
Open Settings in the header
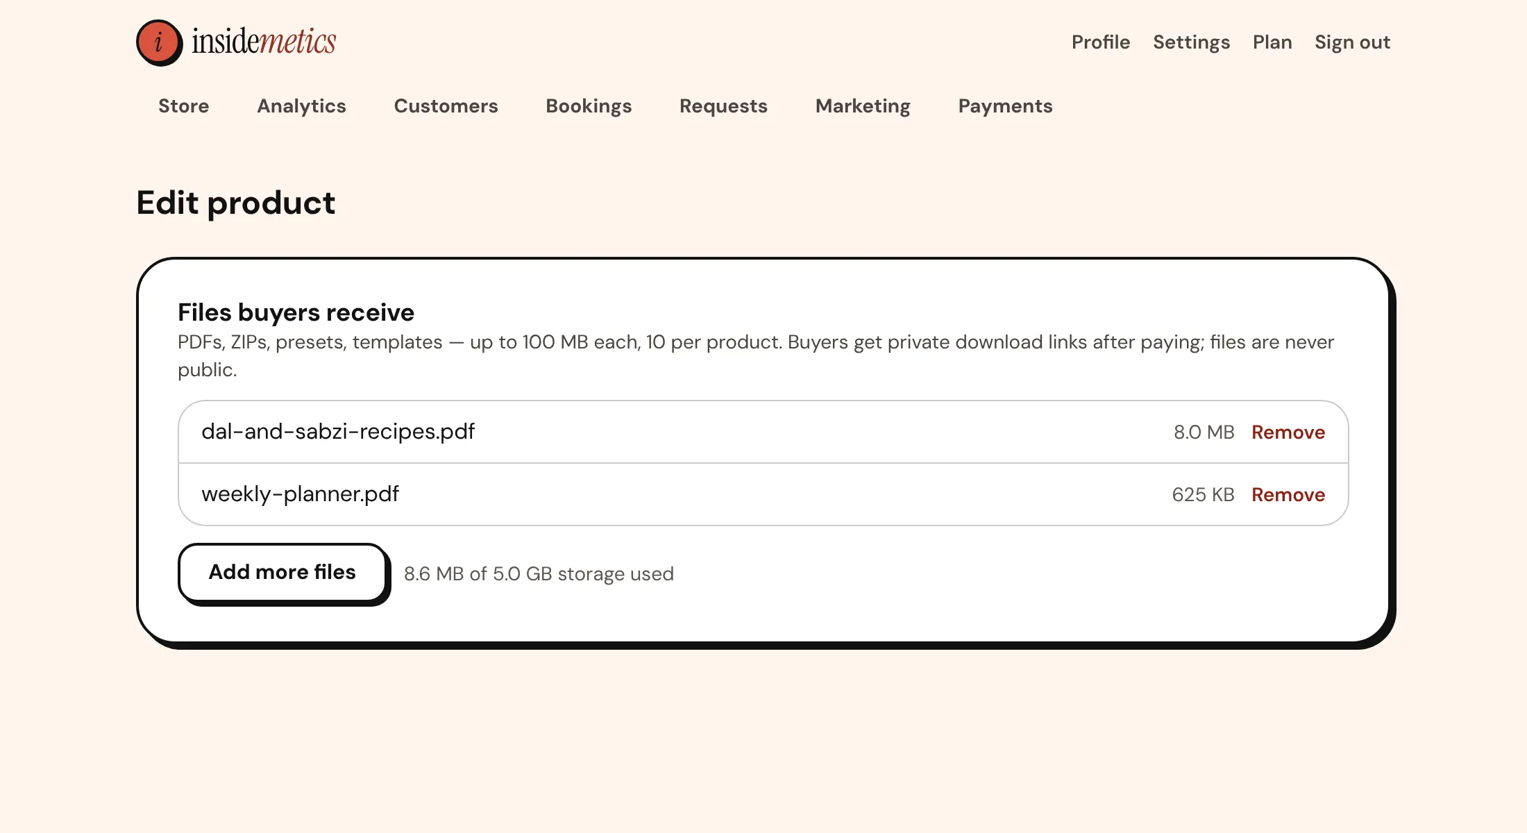tap(1191, 42)
